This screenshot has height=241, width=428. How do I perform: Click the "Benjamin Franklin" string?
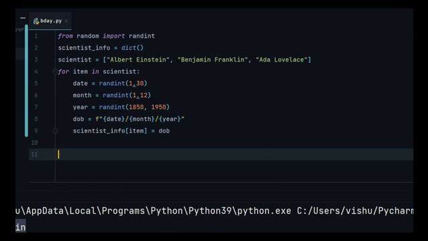coord(213,60)
